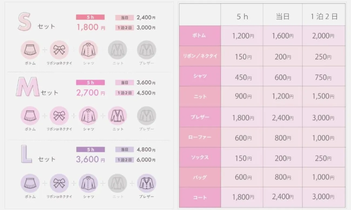Image resolution: width=351 pixels, height=210 pixels.
Task: Click the purple skirt icon in L set
Action: pos(30,183)
